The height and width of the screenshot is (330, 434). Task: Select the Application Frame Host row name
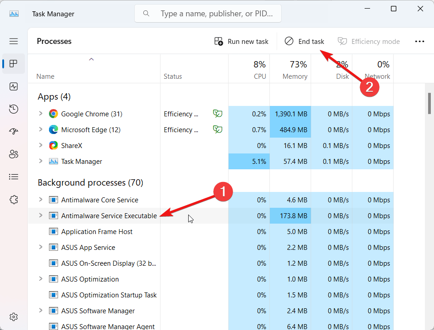pos(97,232)
